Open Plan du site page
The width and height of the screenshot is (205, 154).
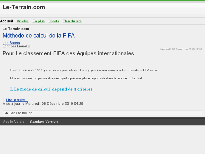click(72, 21)
